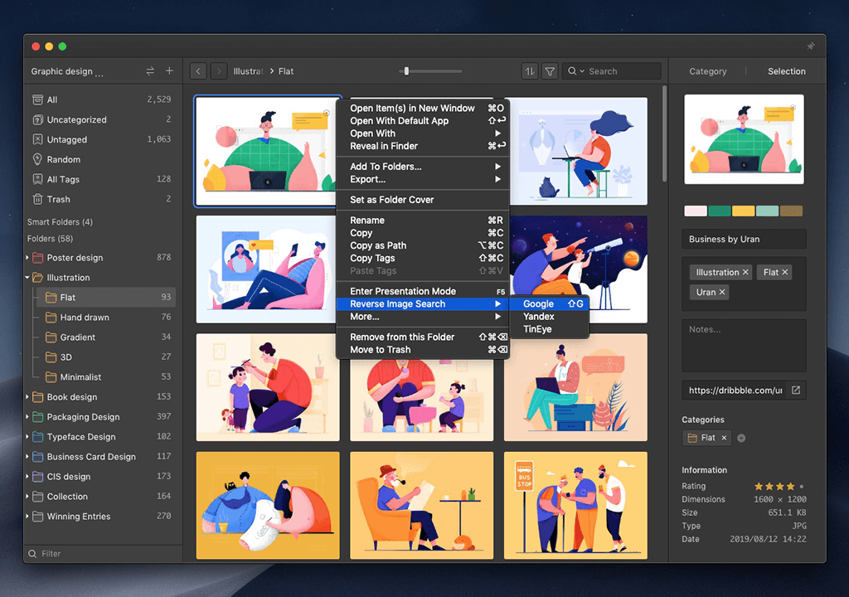
Task: Select Set as Folder Cover
Action: click(x=391, y=200)
